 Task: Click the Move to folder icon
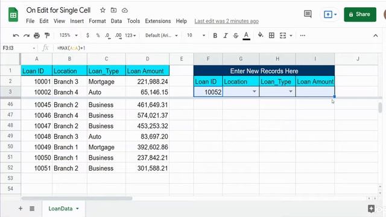click(x=113, y=10)
